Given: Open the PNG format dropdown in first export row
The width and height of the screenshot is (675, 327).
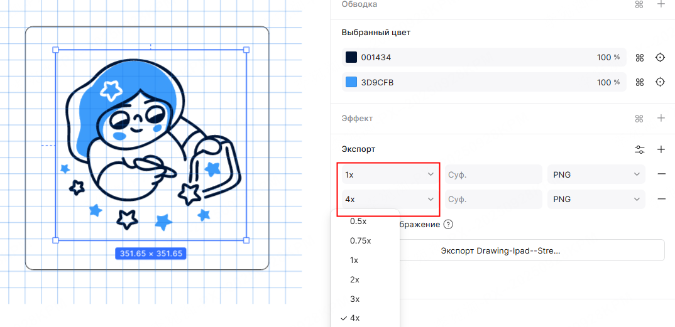Looking at the screenshot, I should pos(596,174).
